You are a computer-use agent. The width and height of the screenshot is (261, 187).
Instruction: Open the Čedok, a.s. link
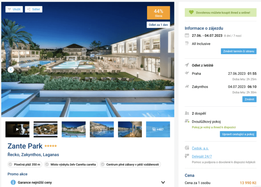[x=200, y=148]
